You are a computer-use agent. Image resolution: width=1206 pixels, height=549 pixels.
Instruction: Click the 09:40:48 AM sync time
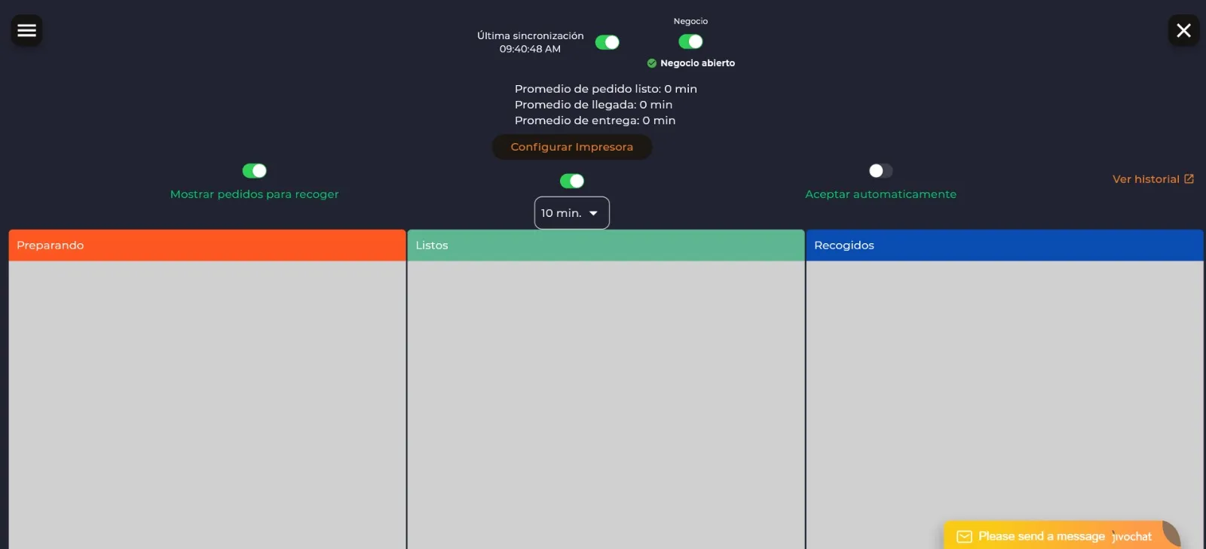(530, 49)
